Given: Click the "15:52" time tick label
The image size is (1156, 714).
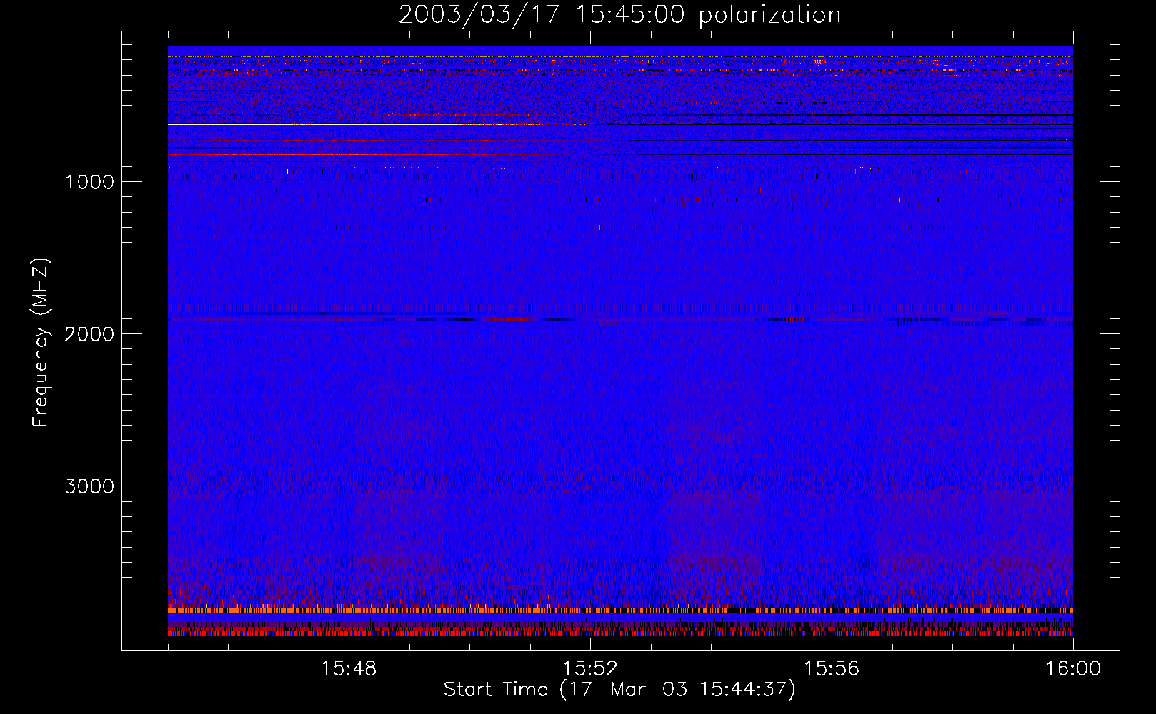Looking at the screenshot, I should point(590,669).
